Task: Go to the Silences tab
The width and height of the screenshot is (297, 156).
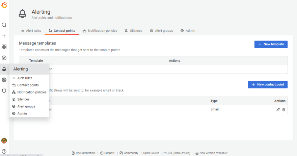Action: (x=133, y=31)
